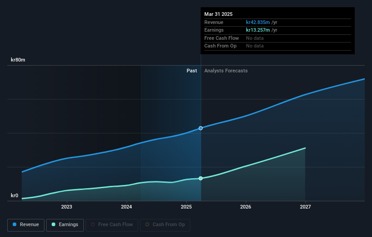372x237 pixels.
Task: Enable the Cash From Op series
Action: click(165, 225)
